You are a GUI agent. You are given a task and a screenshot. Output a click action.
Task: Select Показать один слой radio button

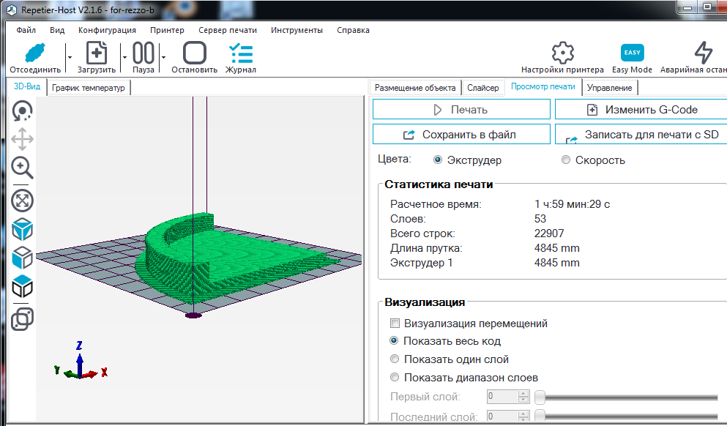tap(394, 359)
